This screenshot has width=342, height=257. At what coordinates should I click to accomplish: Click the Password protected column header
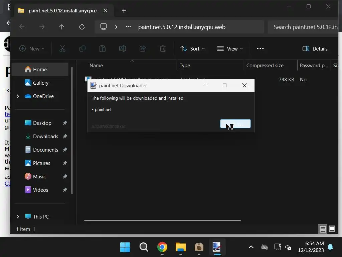[x=314, y=65]
